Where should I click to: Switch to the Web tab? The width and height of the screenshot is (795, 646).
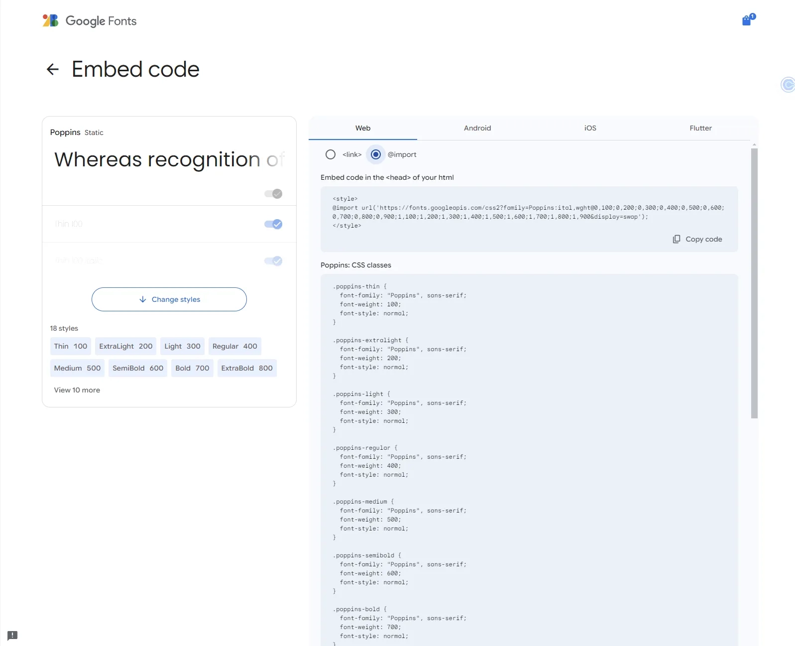(x=363, y=128)
